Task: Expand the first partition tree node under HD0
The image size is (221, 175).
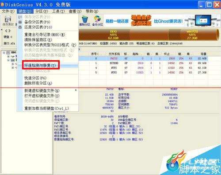Action: tap(8, 56)
